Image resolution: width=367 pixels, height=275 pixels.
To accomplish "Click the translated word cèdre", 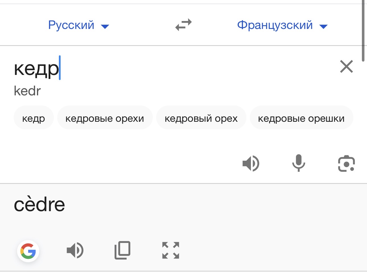I will pos(40,204).
